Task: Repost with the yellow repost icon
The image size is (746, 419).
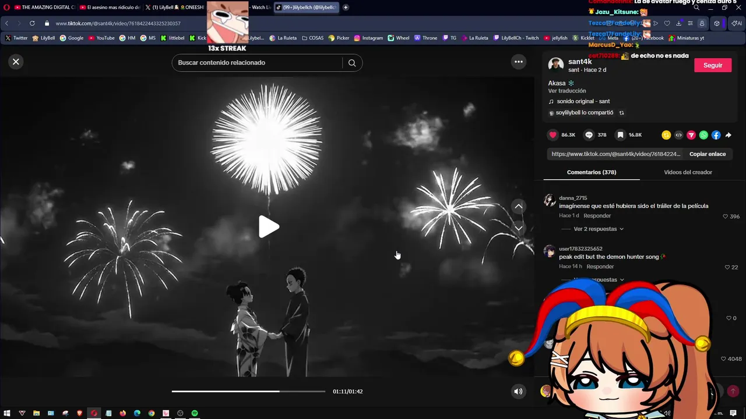Action: coord(666,135)
